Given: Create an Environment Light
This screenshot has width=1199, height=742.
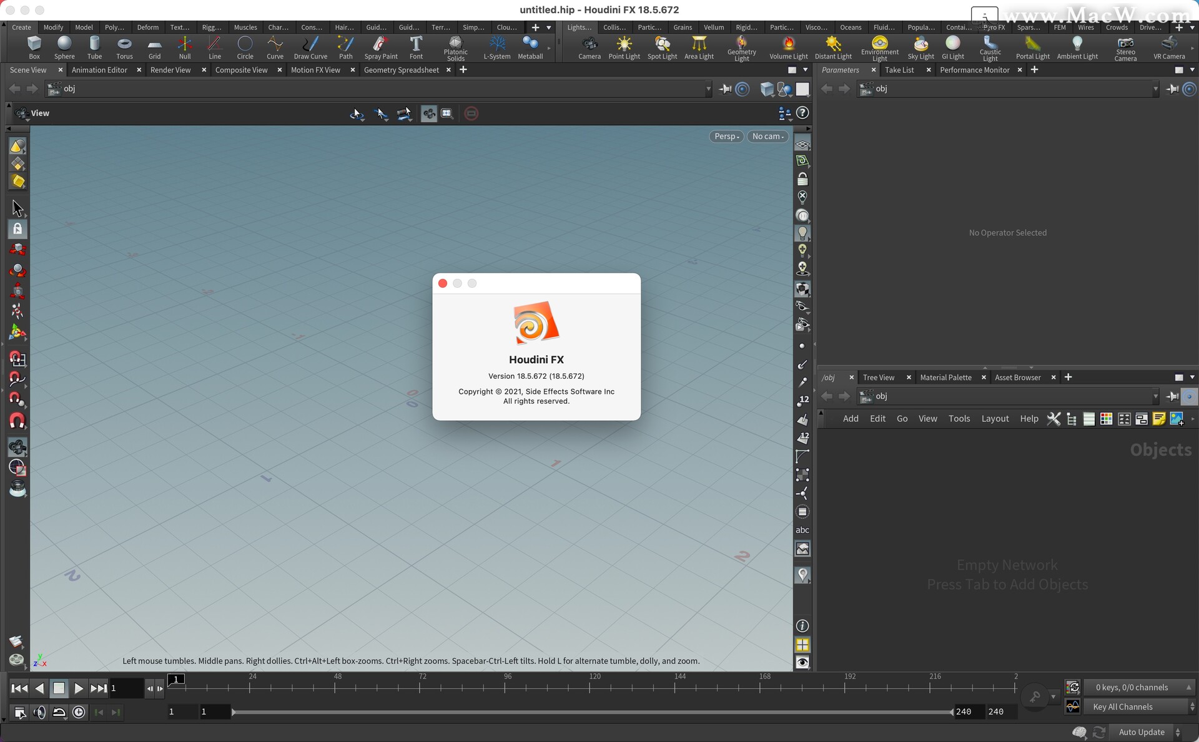Looking at the screenshot, I should click(x=879, y=48).
